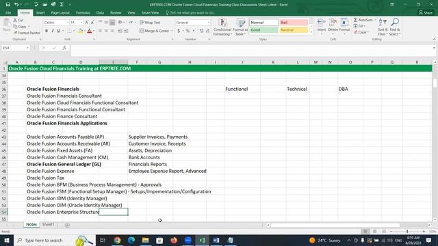Click Delete cells icon

333,23
